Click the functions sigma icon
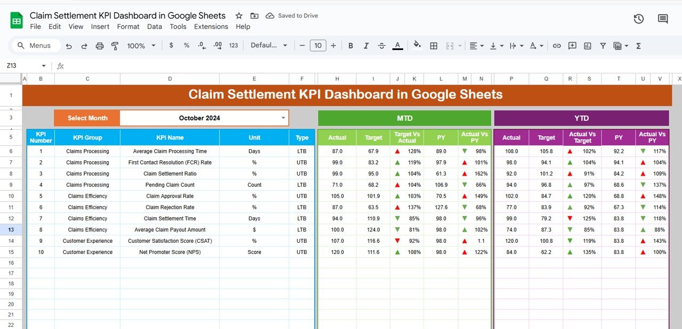Image resolution: width=682 pixels, height=329 pixels. [638, 46]
